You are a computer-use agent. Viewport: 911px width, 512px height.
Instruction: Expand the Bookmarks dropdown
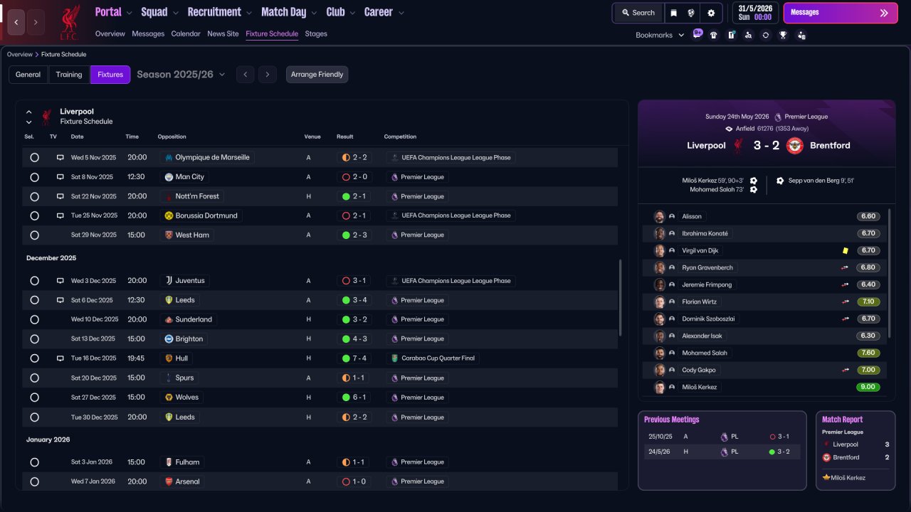click(x=660, y=35)
